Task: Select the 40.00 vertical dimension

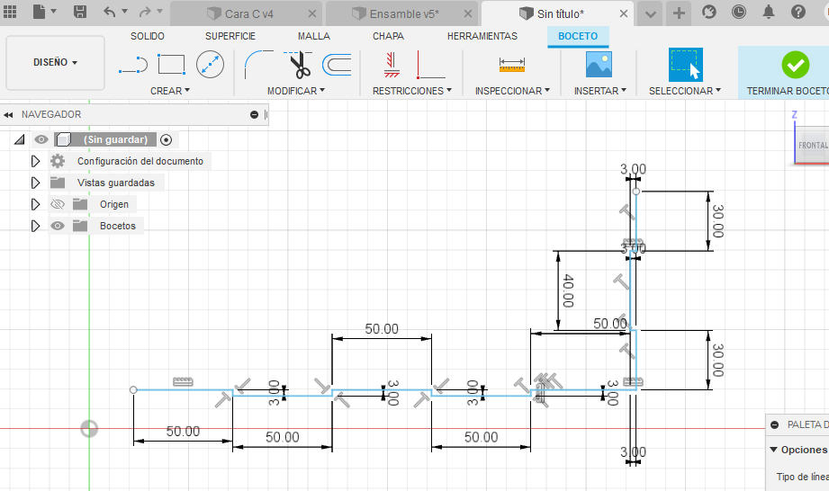Action: tap(567, 290)
